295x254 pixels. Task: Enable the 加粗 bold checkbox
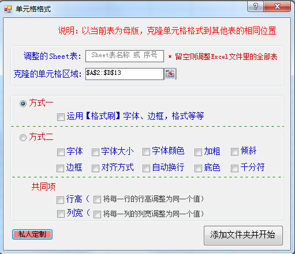coord(198,152)
